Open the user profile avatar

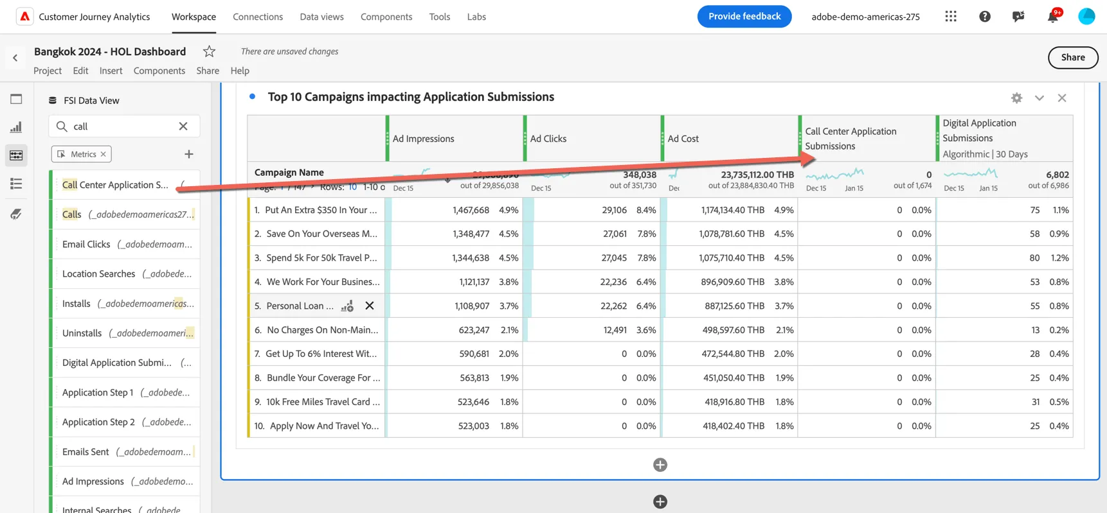[x=1086, y=17]
